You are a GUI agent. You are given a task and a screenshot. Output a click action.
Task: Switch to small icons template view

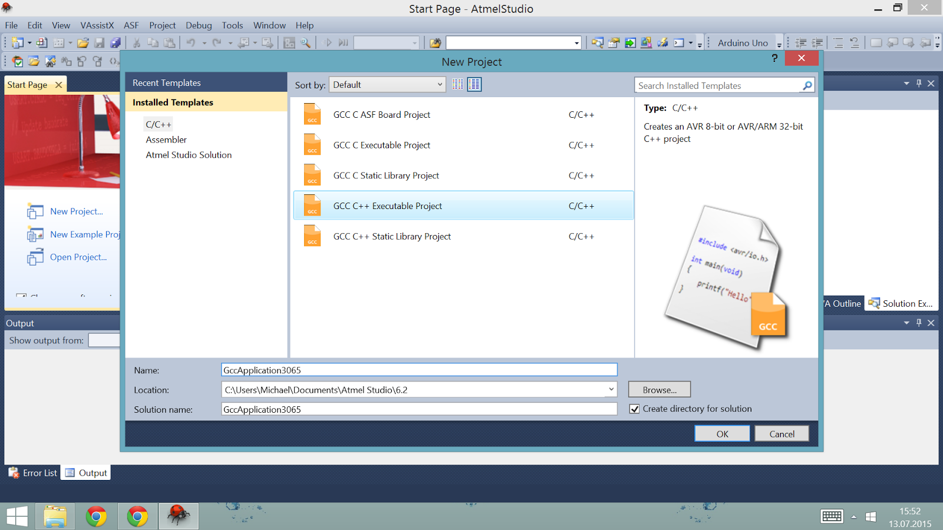coord(458,84)
